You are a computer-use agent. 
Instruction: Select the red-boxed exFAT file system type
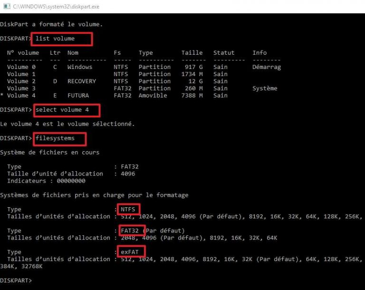point(131,252)
